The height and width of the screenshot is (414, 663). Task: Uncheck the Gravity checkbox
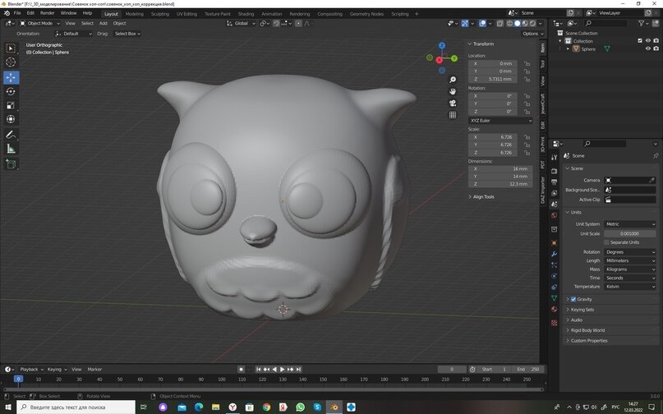(573, 299)
